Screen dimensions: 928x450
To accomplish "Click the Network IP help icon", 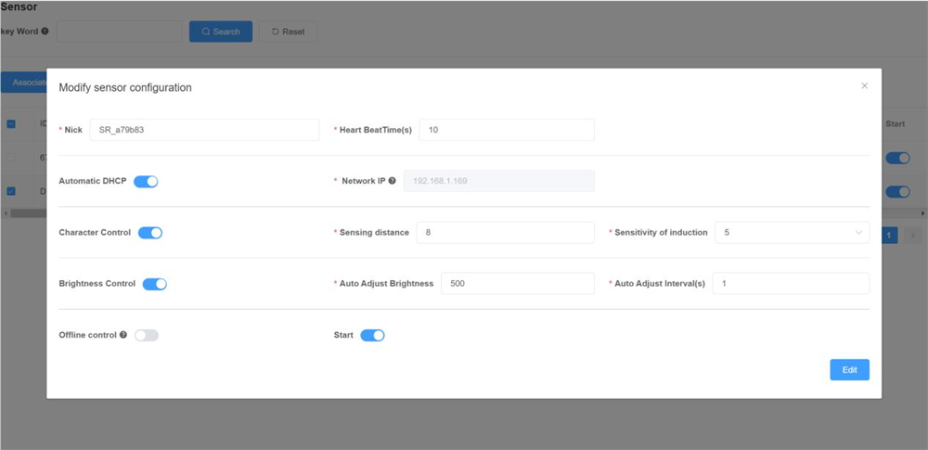I will coord(393,182).
